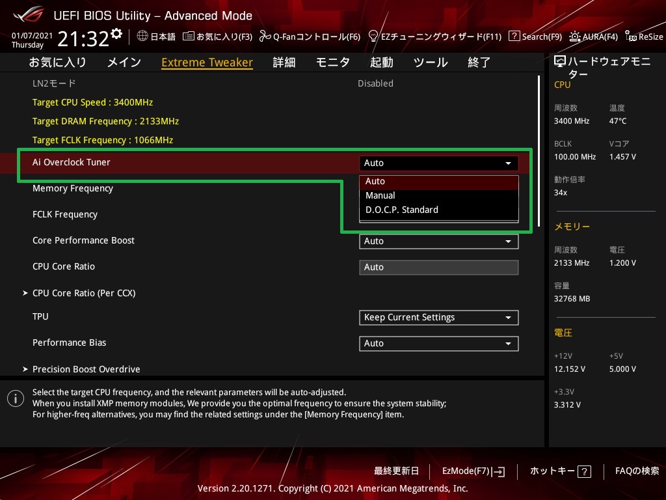Click the ReSize BAR icon
The image size is (666, 500).
[631, 36]
